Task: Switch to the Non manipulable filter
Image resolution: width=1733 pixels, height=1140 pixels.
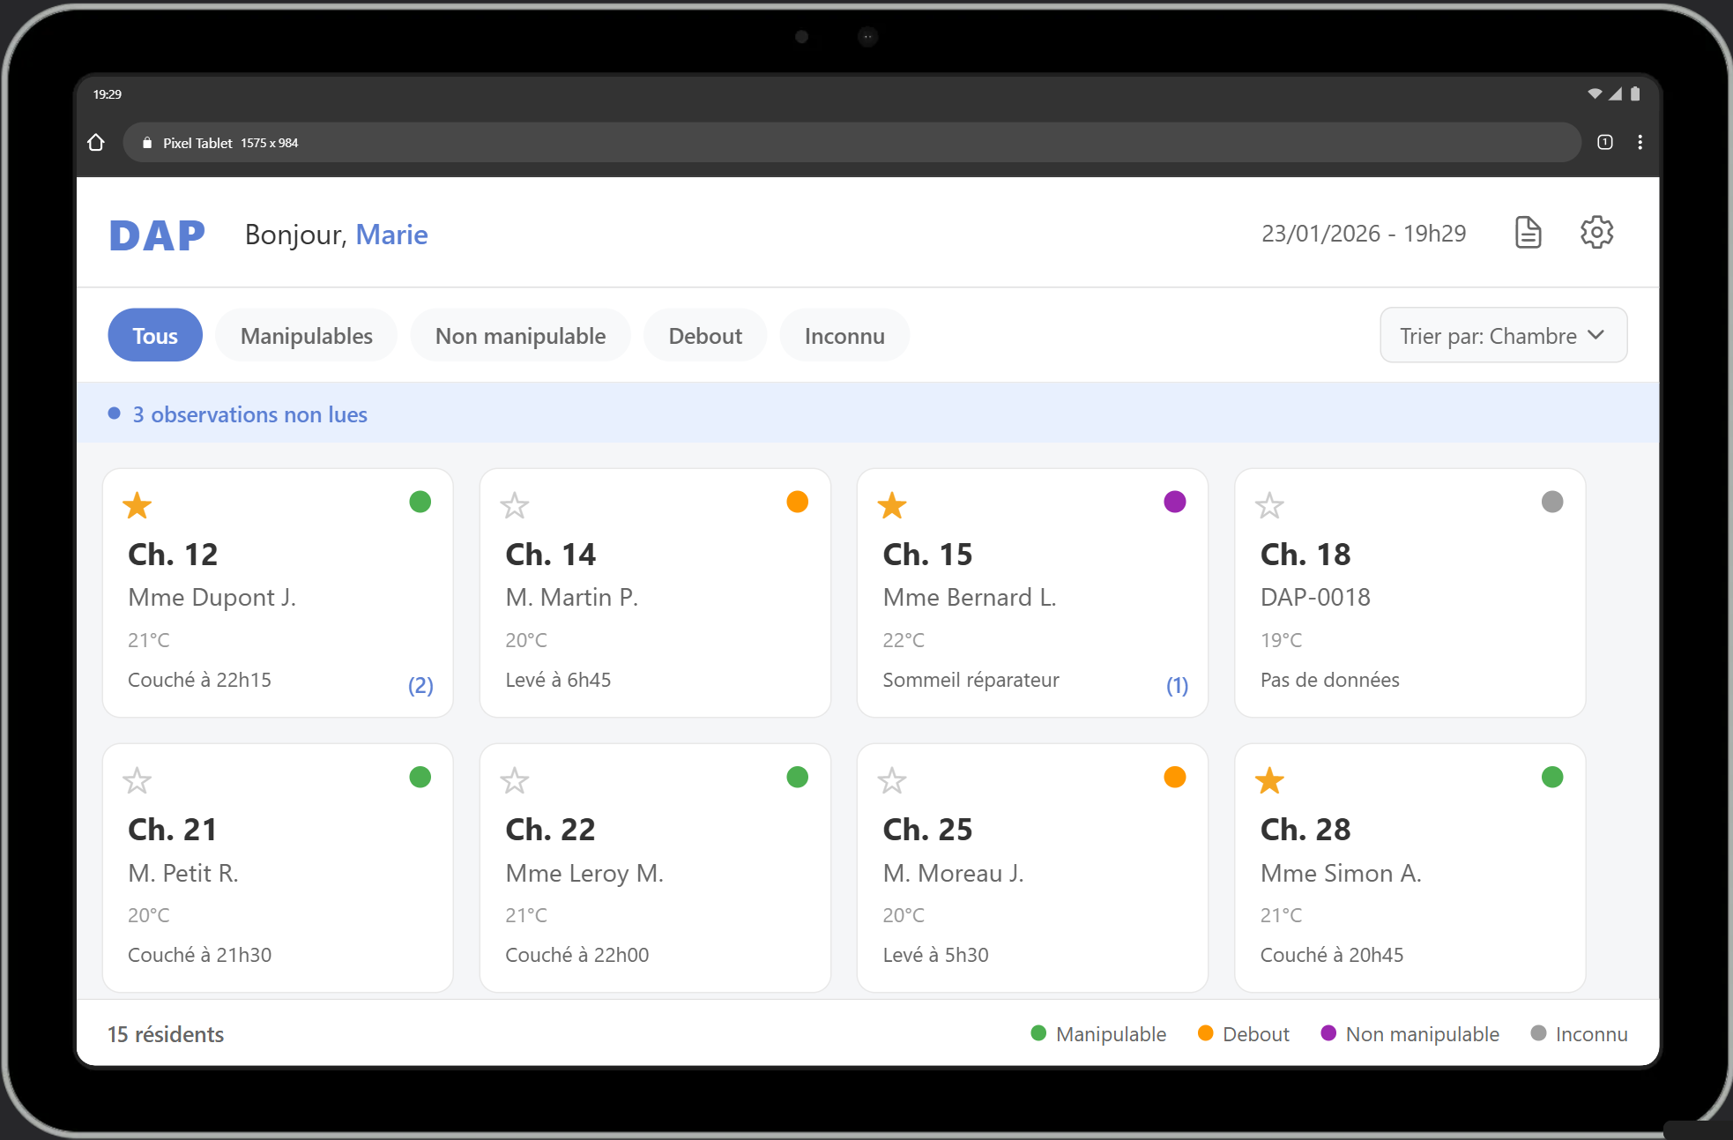Action: [x=520, y=336]
